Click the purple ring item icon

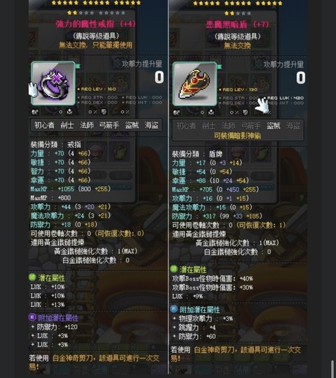[x=53, y=83]
